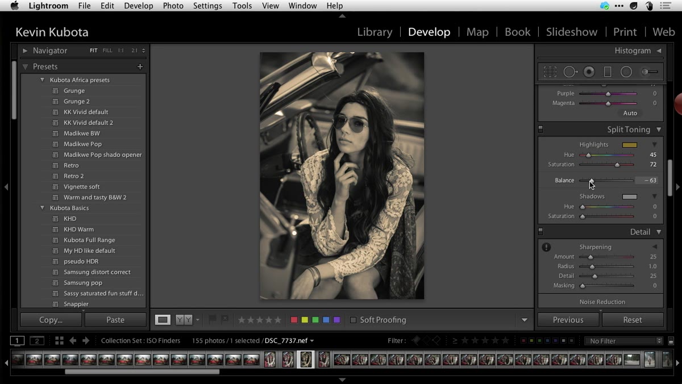Open the Develop menu in menu bar
The height and width of the screenshot is (384, 682).
pos(139,6)
